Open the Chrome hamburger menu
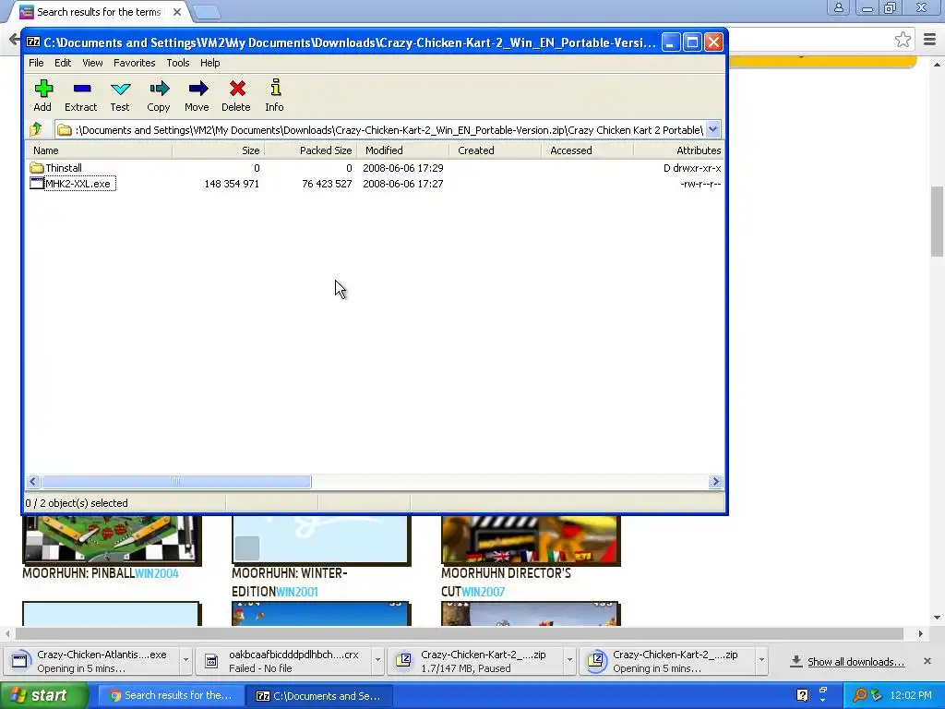The image size is (945, 709). (x=929, y=40)
